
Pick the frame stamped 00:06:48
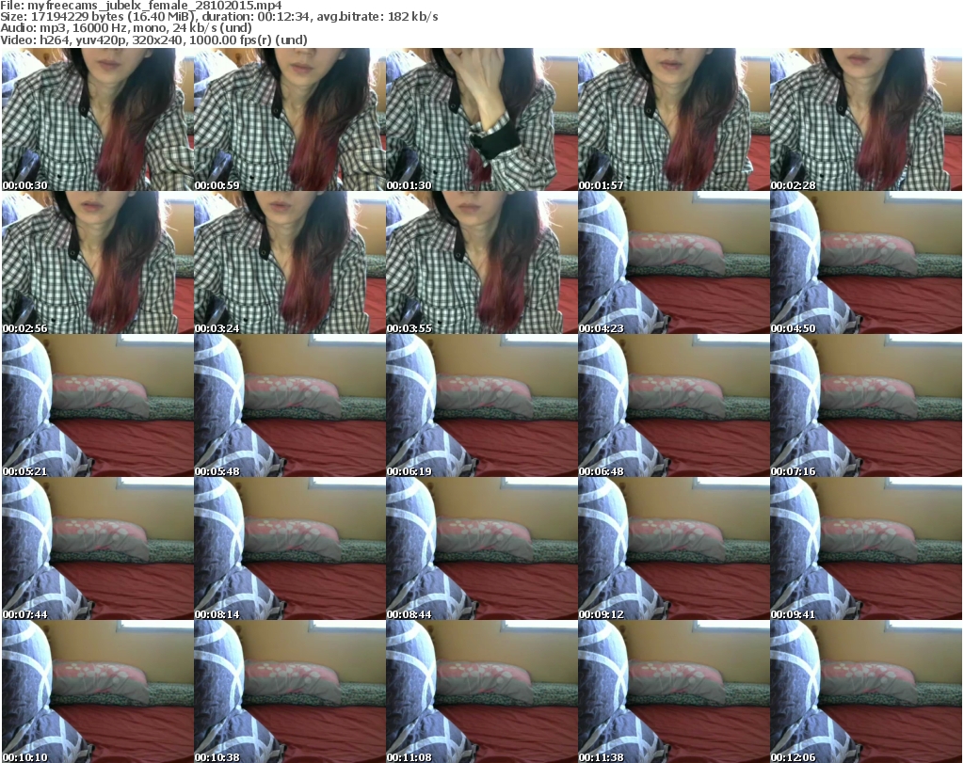tap(674, 405)
